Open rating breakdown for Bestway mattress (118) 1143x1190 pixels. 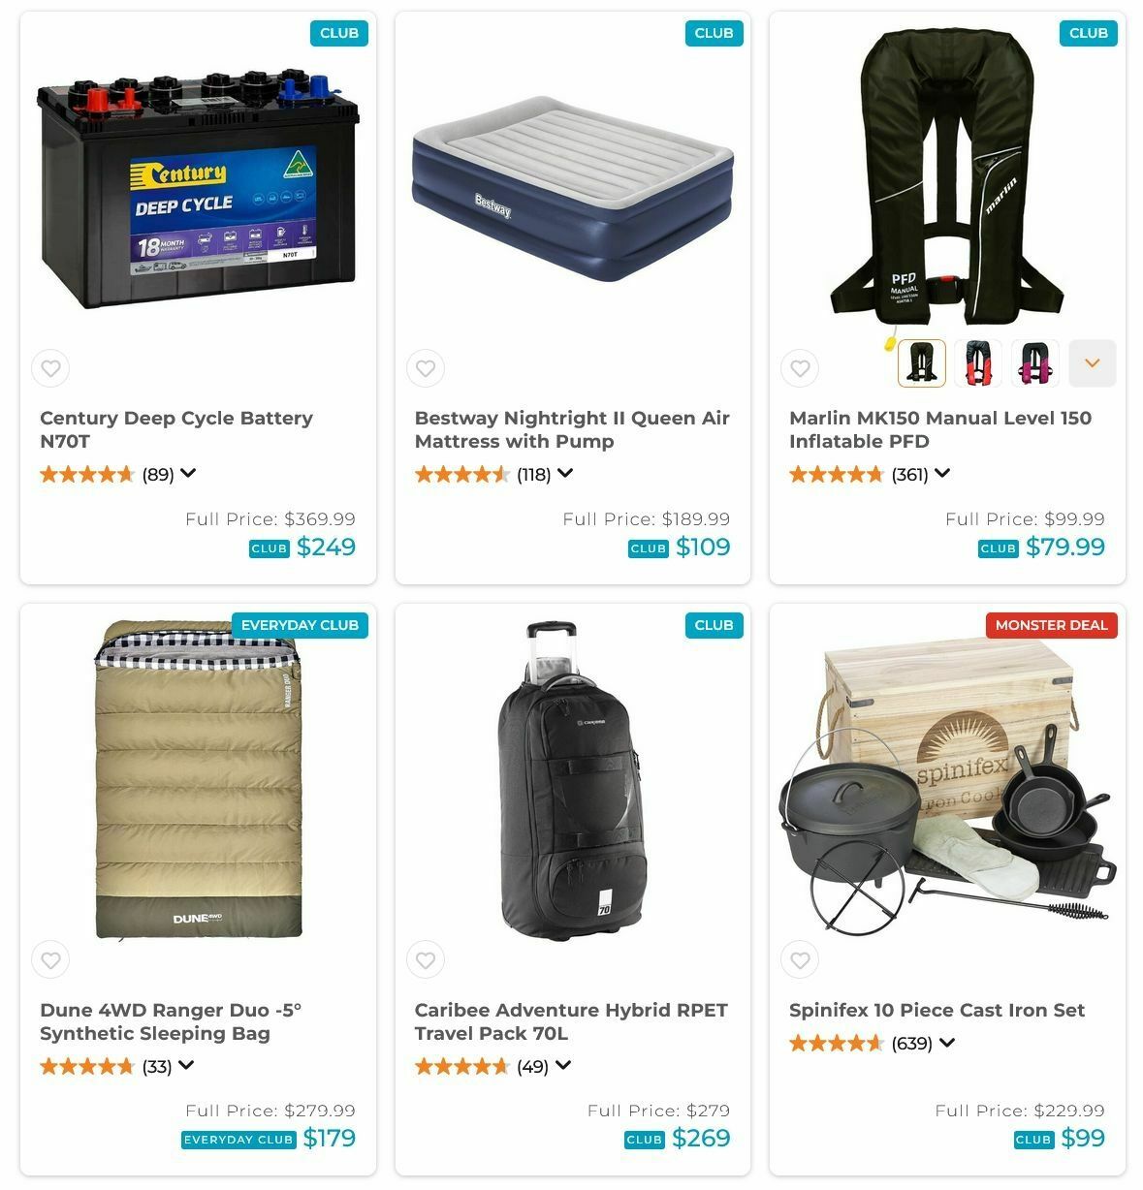(x=564, y=474)
